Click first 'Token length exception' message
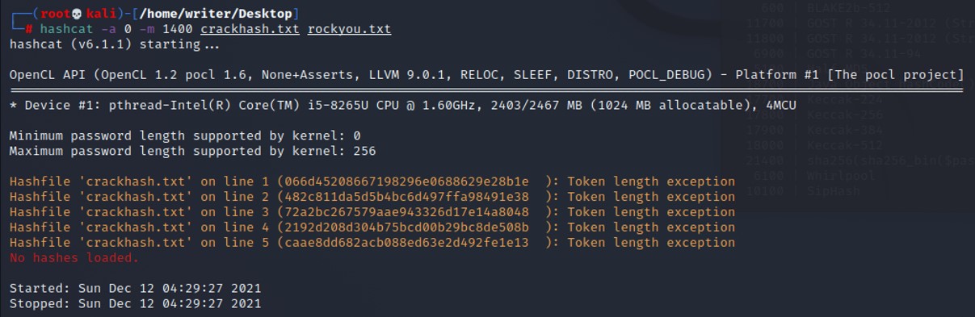The height and width of the screenshot is (317, 975). [x=651, y=181]
